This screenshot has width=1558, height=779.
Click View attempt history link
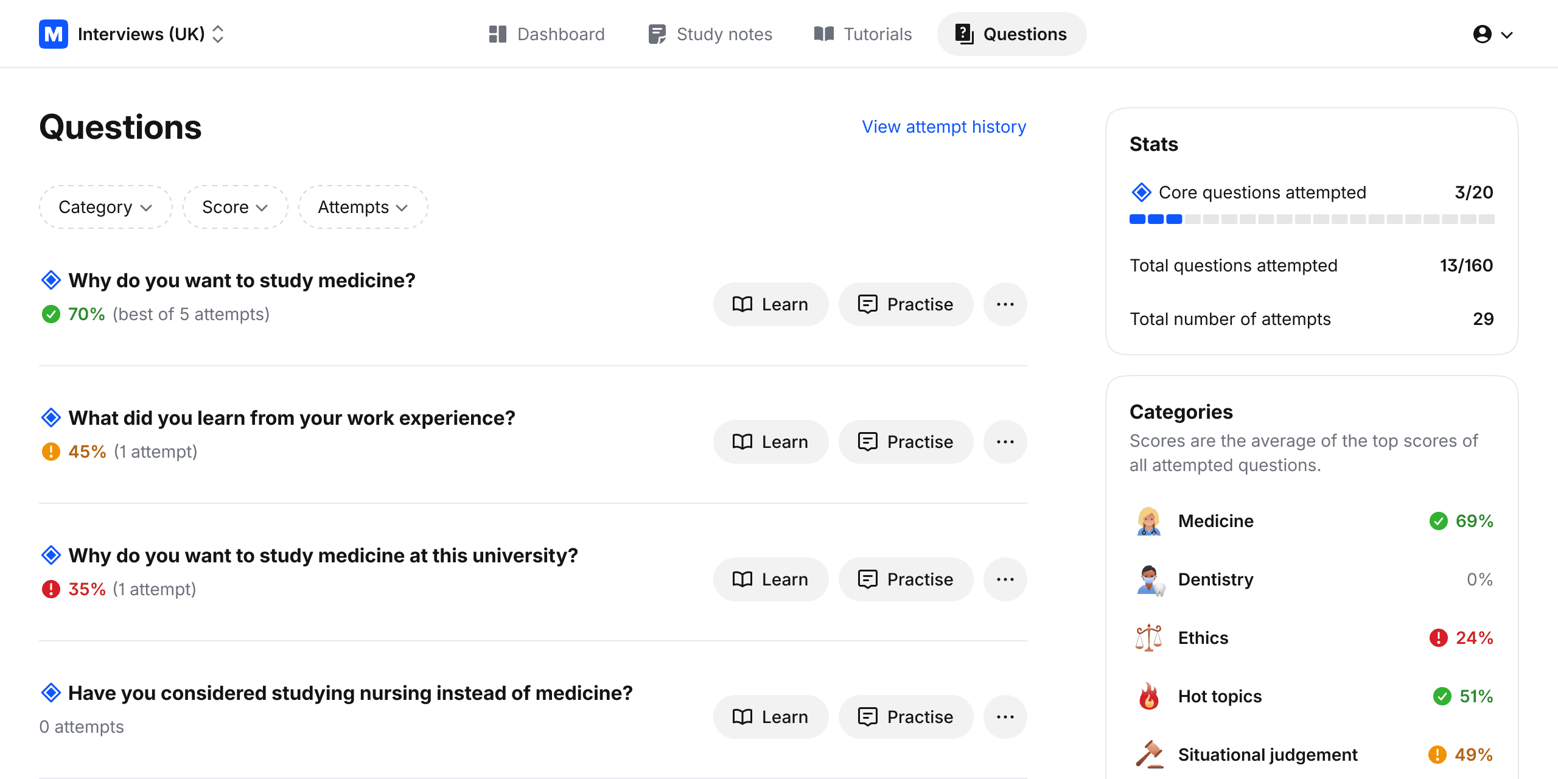pyautogui.click(x=944, y=127)
